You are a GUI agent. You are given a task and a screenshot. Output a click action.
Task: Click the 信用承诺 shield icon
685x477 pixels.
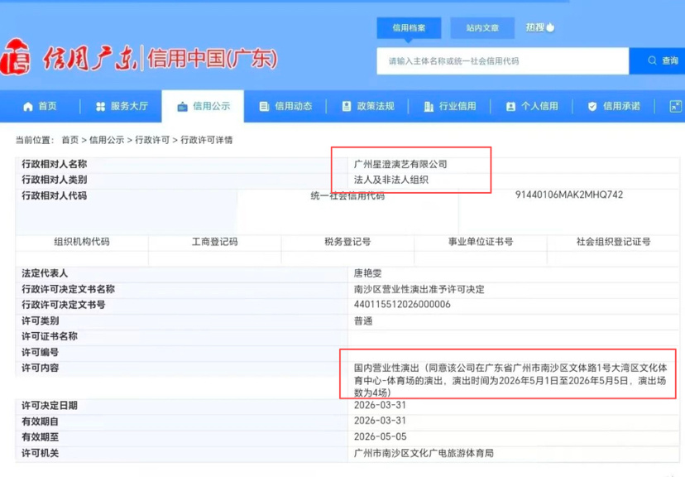(x=592, y=107)
